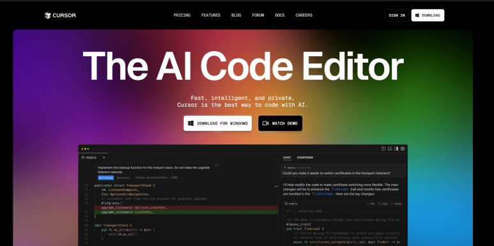The height and width of the screenshot is (246, 494).
Task: Open the Careers page
Action: (x=304, y=15)
